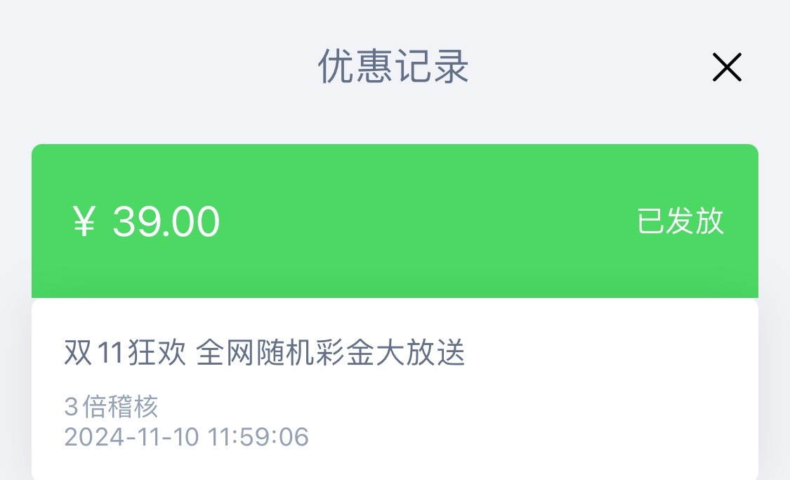Screen dimensions: 790x480
Task: Tap the word 双 starting the promotion title
Action: [x=77, y=353]
